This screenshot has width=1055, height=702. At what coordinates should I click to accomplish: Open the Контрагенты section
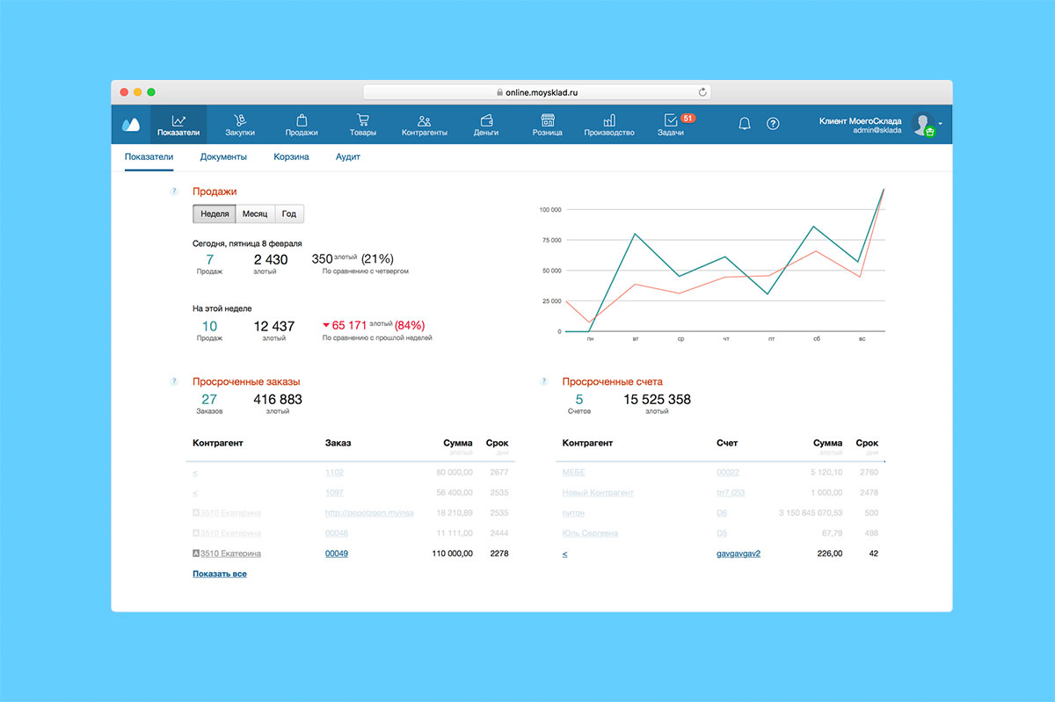[425, 125]
